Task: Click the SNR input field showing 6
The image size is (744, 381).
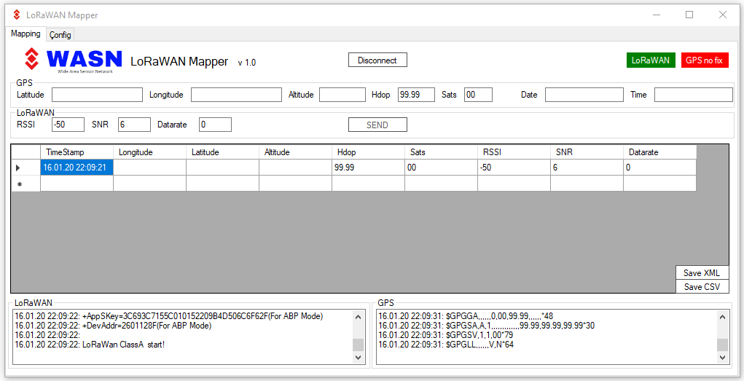Action: tap(134, 125)
